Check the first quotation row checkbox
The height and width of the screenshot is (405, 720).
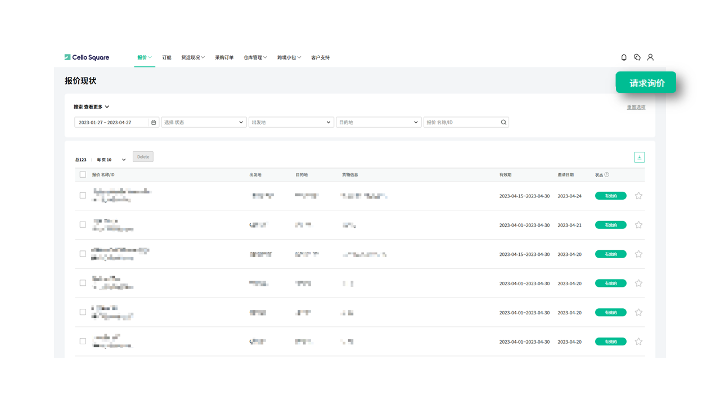[x=83, y=196]
